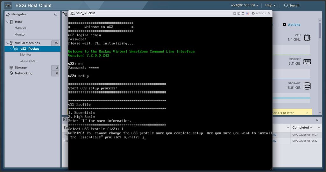The image size is (326, 172).
Task: Select Networking in Navigator
Action: point(24,73)
